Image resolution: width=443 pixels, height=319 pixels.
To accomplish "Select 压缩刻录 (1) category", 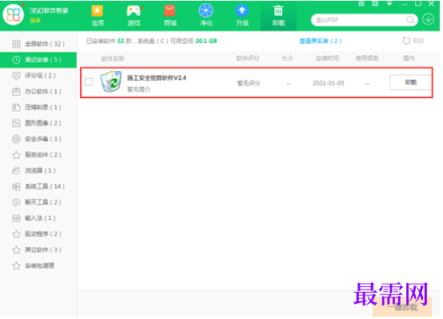I will (38, 108).
